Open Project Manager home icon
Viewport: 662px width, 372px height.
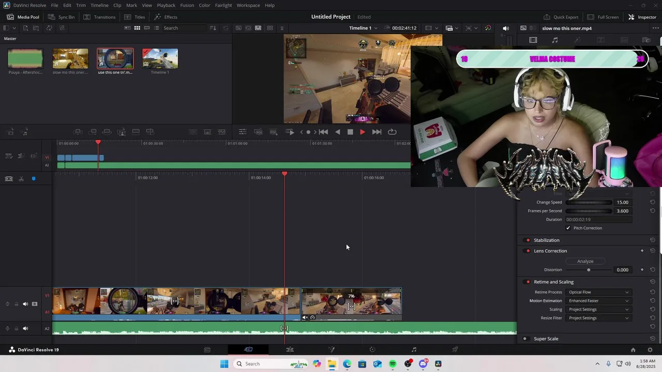pyautogui.click(x=633, y=350)
